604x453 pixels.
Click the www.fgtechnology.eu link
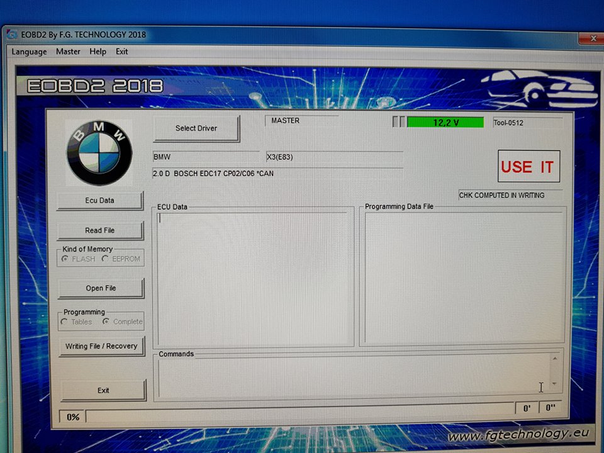(x=518, y=435)
